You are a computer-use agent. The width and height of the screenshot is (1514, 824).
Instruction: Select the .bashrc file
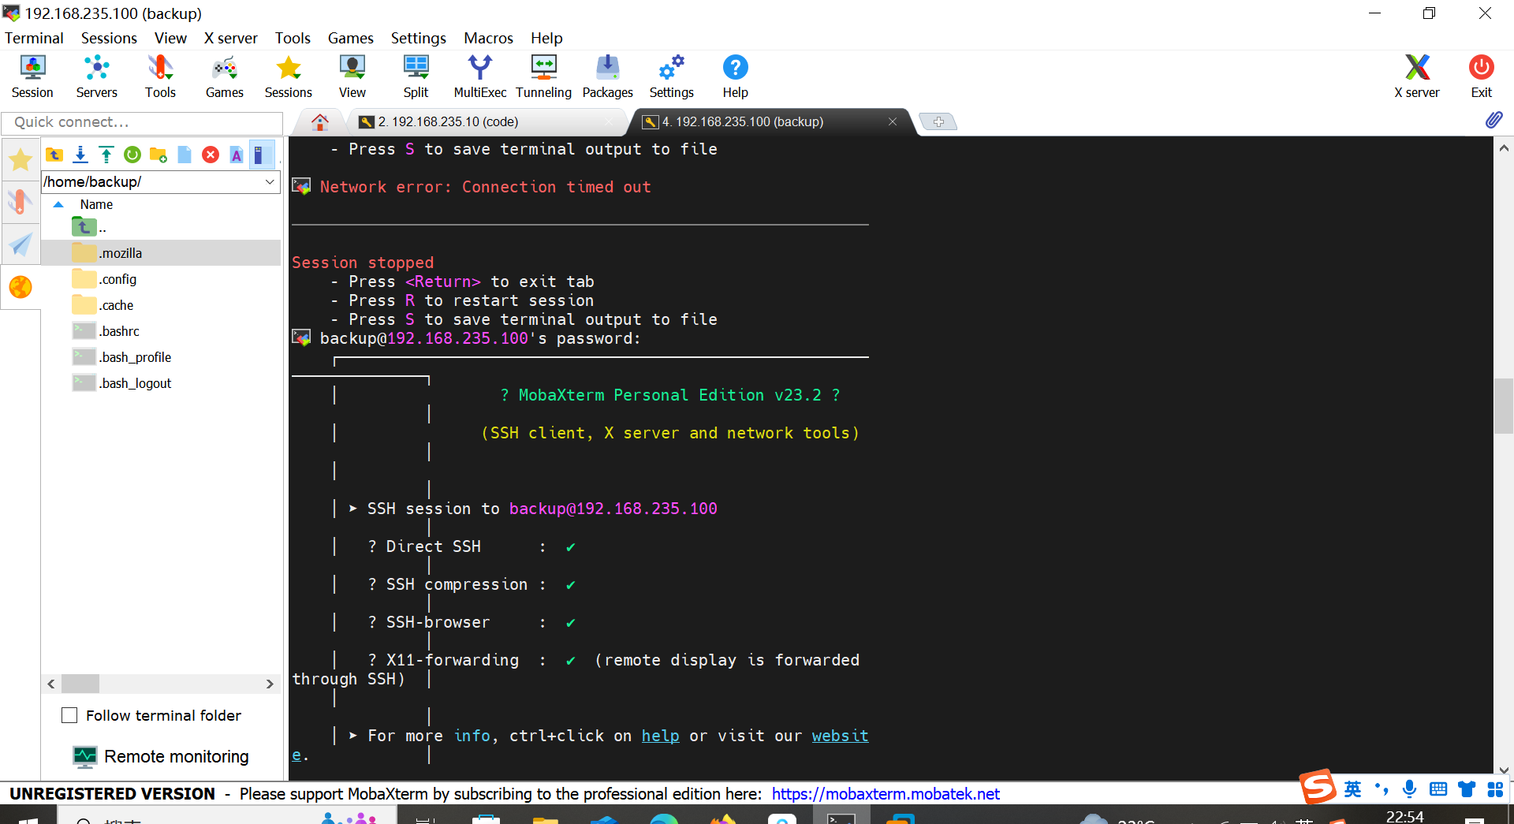click(x=161, y=331)
